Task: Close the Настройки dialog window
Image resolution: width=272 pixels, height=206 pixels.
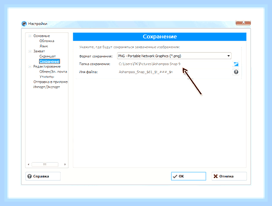Action: click(x=243, y=22)
